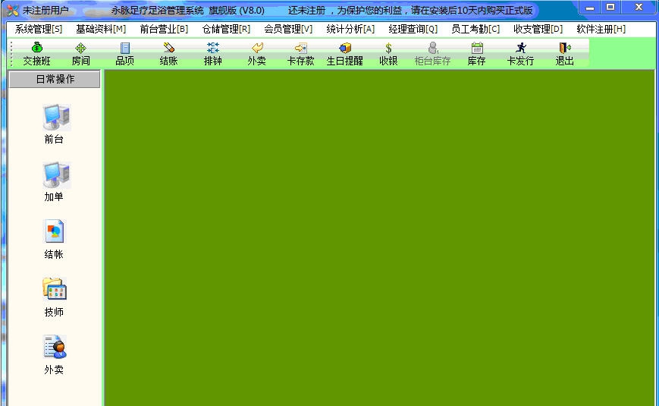
Task: Open the 技师 technician sidebar icon
Action: [x=54, y=297]
